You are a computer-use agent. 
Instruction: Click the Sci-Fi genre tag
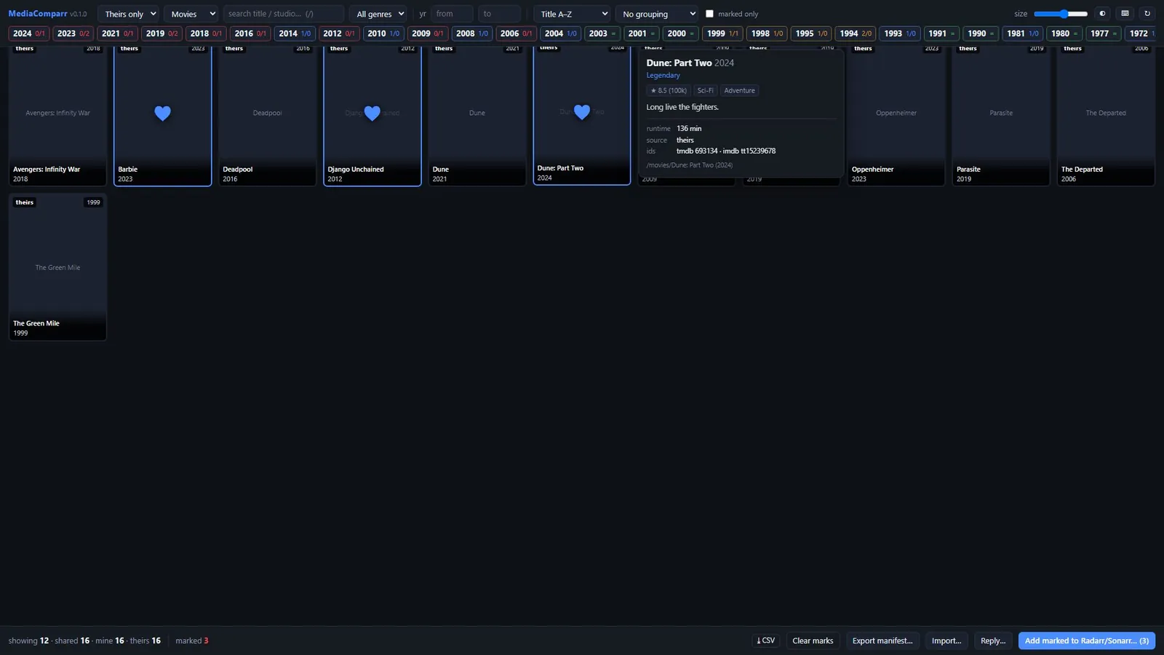point(705,91)
